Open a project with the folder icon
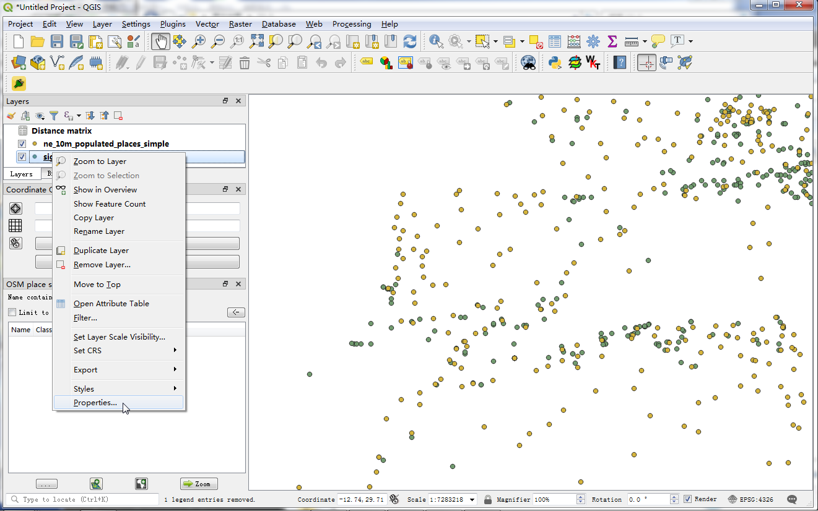The height and width of the screenshot is (511, 818). click(x=37, y=41)
